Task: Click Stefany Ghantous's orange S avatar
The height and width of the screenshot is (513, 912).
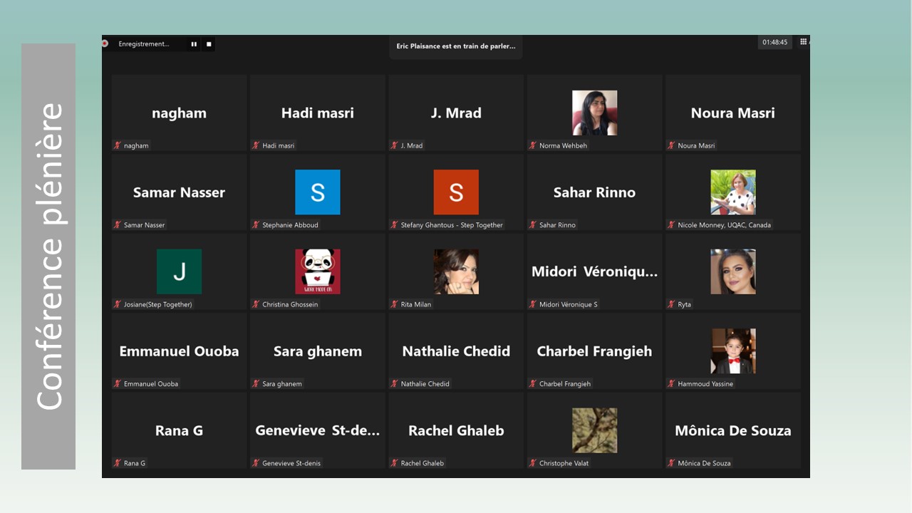Action: 456,192
